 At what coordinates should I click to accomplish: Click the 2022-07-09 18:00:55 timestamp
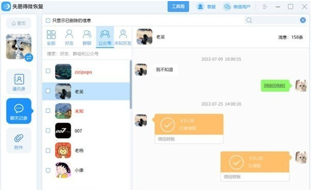[221, 59]
